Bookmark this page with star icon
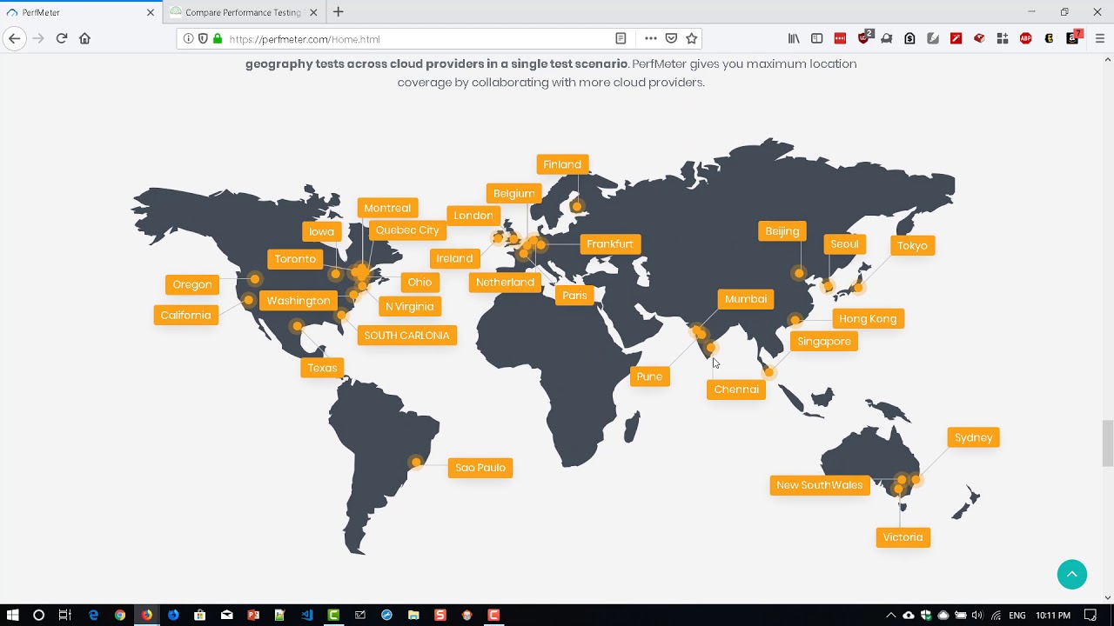This screenshot has height=626, width=1114. (x=692, y=38)
